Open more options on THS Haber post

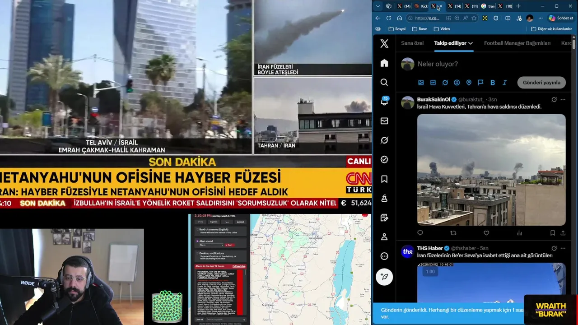(x=563, y=248)
